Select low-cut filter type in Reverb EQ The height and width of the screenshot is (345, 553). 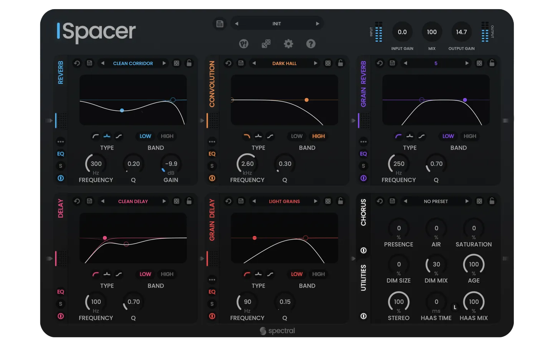95,136
